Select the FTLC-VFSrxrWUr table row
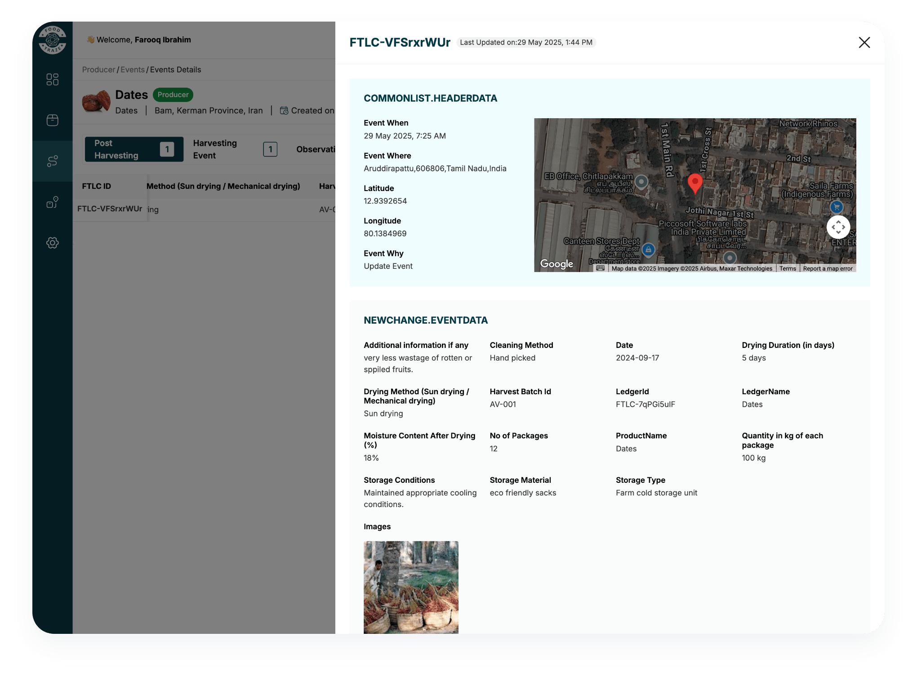 coord(110,209)
